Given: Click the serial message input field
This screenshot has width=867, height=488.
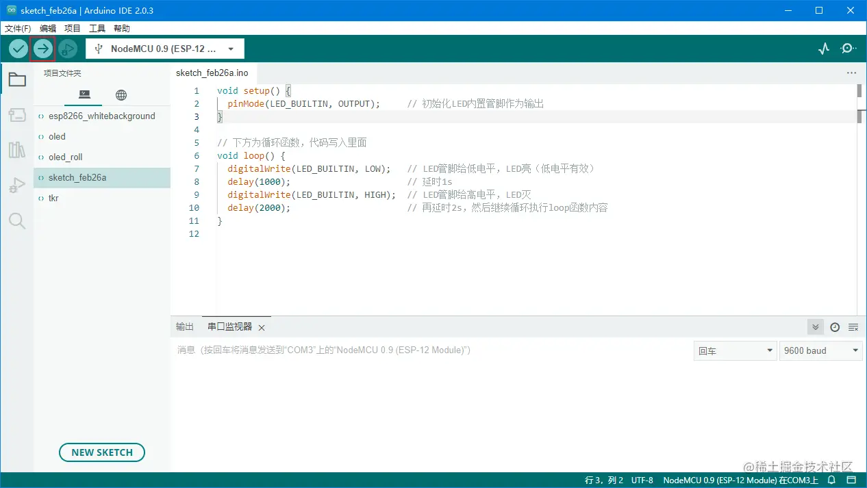Looking at the screenshot, I should click(x=431, y=350).
